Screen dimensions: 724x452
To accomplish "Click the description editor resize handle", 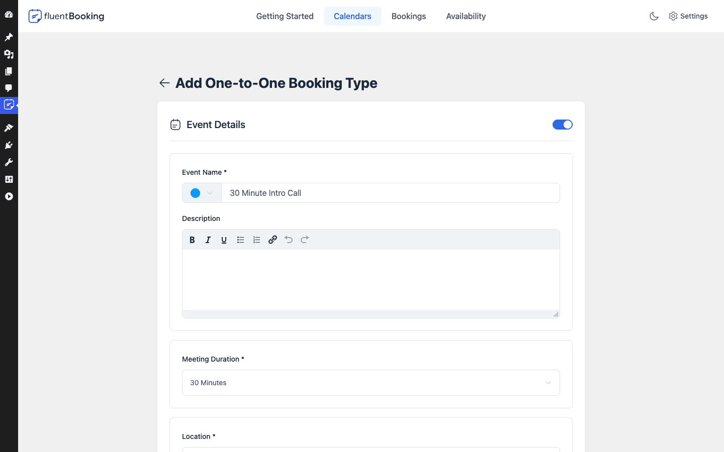I will pyautogui.click(x=556, y=314).
